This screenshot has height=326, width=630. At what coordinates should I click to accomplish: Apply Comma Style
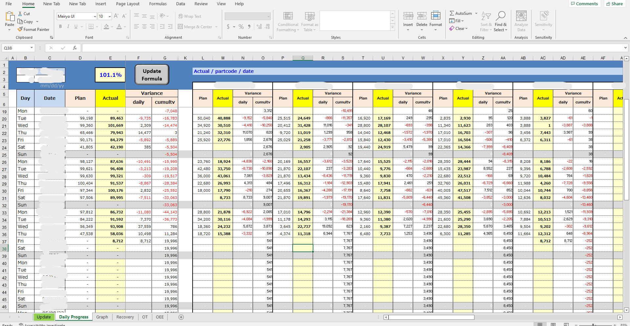[249, 27]
